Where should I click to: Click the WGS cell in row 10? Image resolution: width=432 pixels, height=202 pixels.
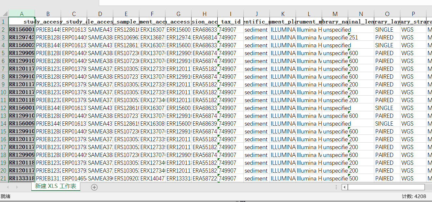413,92
